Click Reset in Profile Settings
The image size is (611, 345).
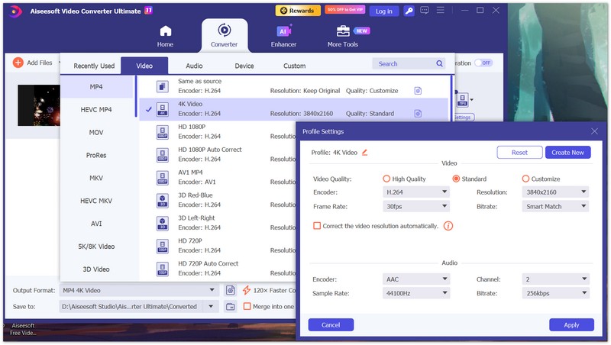(x=519, y=152)
